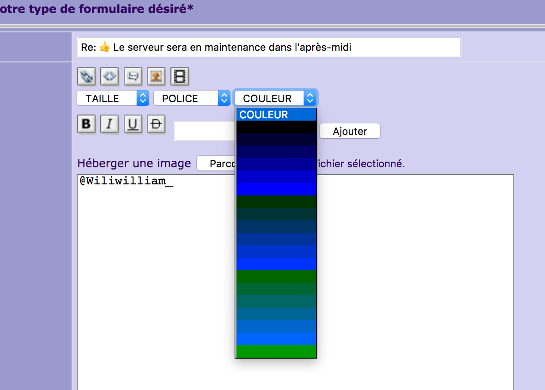Close the COULEUR dropdown by clicking its selector
The height and width of the screenshot is (390, 545).
coord(276,98)
